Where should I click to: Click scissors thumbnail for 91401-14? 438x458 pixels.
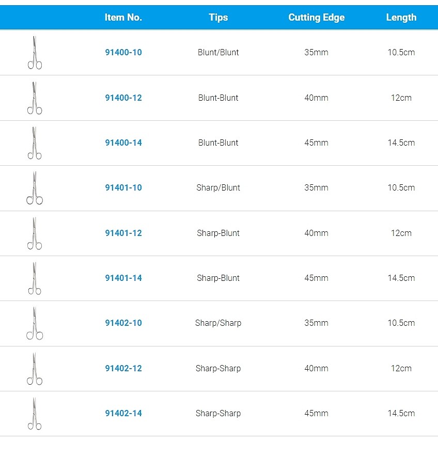pos(35,278)
